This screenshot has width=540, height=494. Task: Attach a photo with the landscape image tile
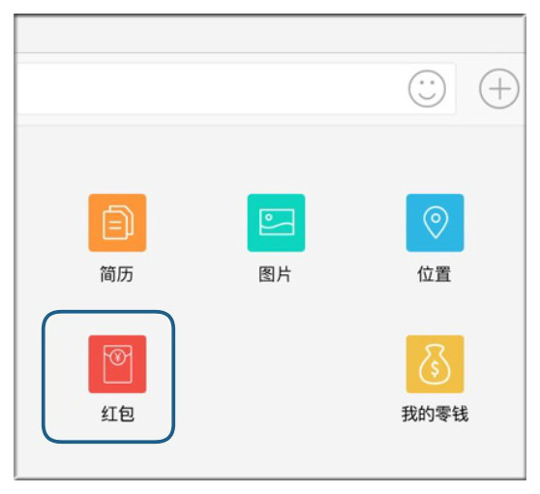click(276, 223)
